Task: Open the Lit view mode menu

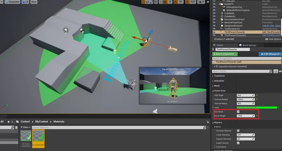Action: (25, 2)
